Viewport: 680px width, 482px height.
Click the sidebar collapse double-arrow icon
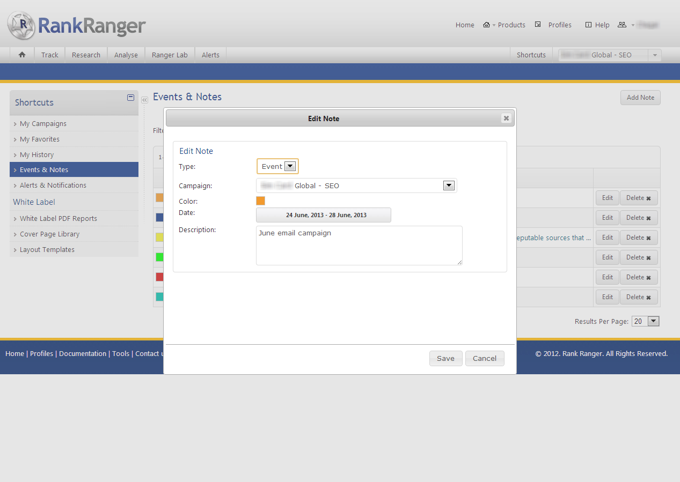click(144, 100)
